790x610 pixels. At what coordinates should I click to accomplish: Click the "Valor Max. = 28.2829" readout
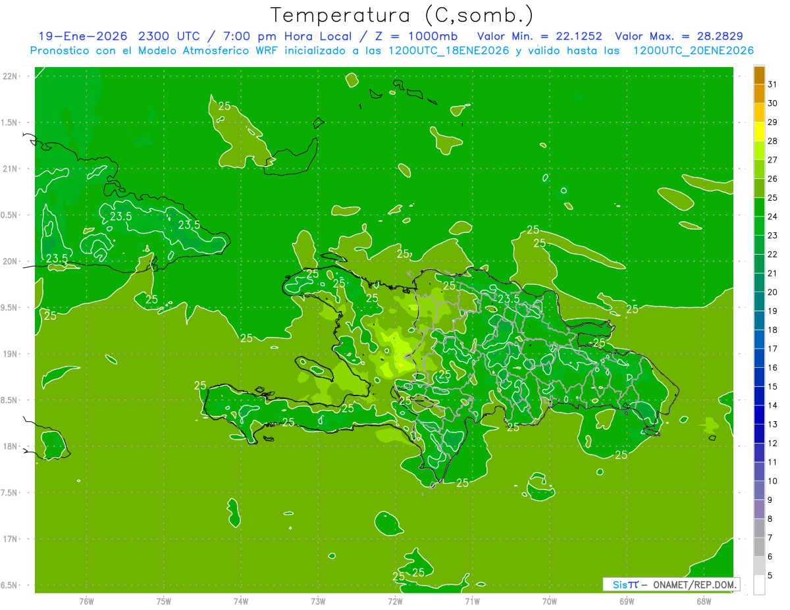(679, 36)
